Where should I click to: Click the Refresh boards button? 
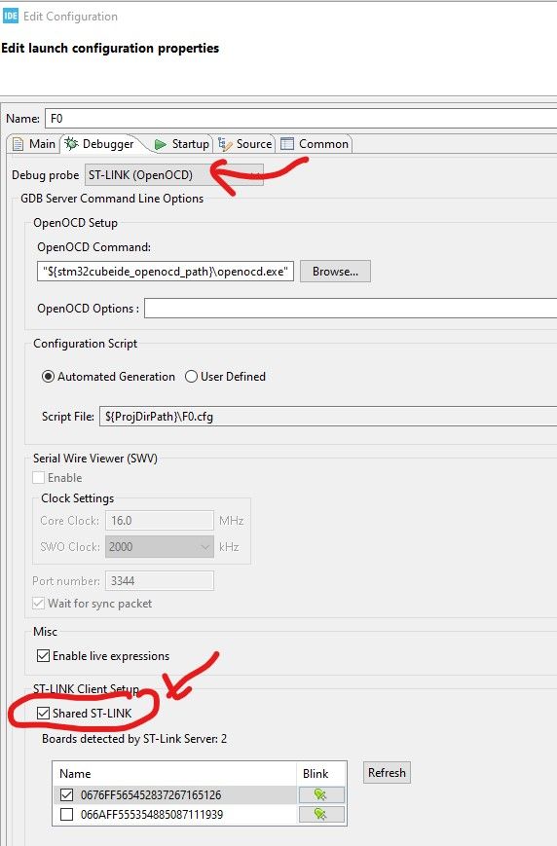click(387, 773)
